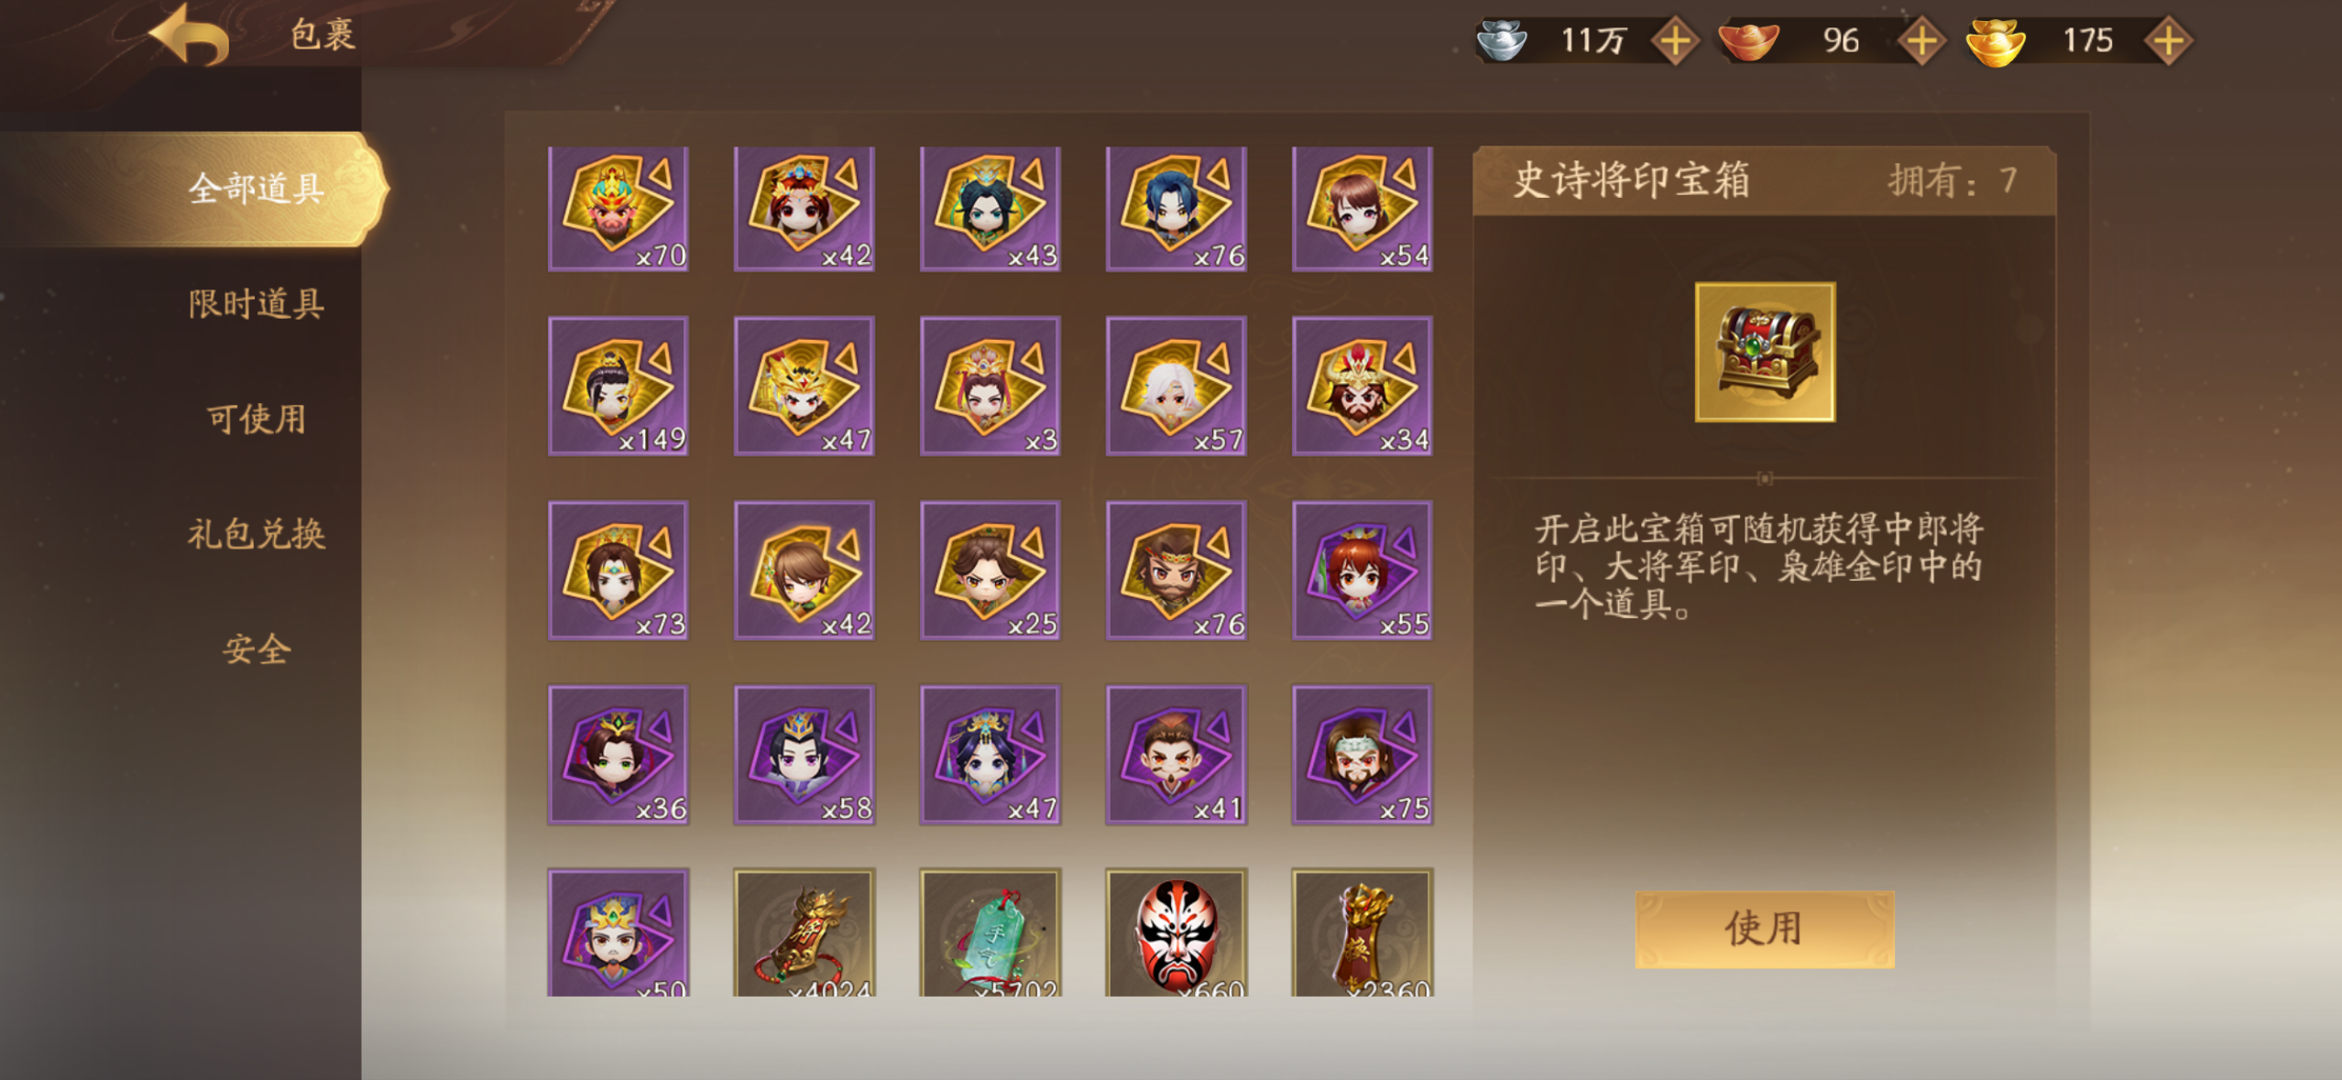This screenshot has width=2342, height=1080.
Task: Open the 可使用 category
Action: pos(256,420)
